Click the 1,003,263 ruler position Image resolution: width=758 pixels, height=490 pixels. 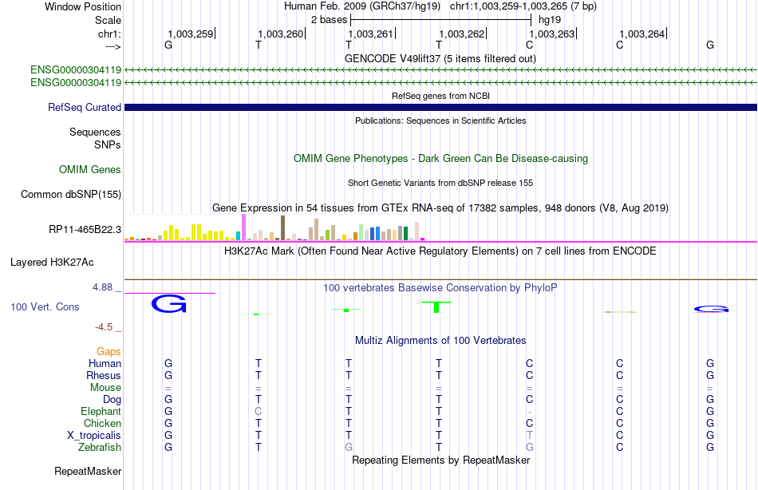coord(552,34)
